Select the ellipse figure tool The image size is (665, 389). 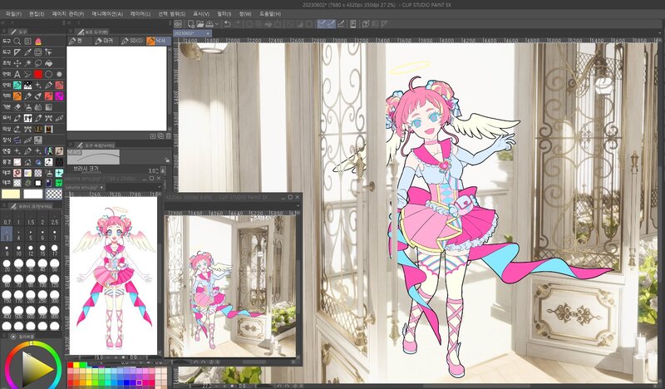coord(49,74)
